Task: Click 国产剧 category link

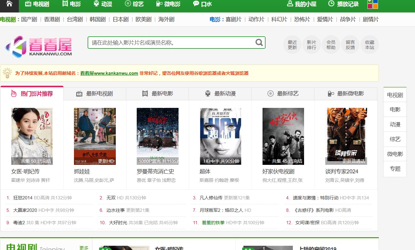Action: click(x=29, y=19)
